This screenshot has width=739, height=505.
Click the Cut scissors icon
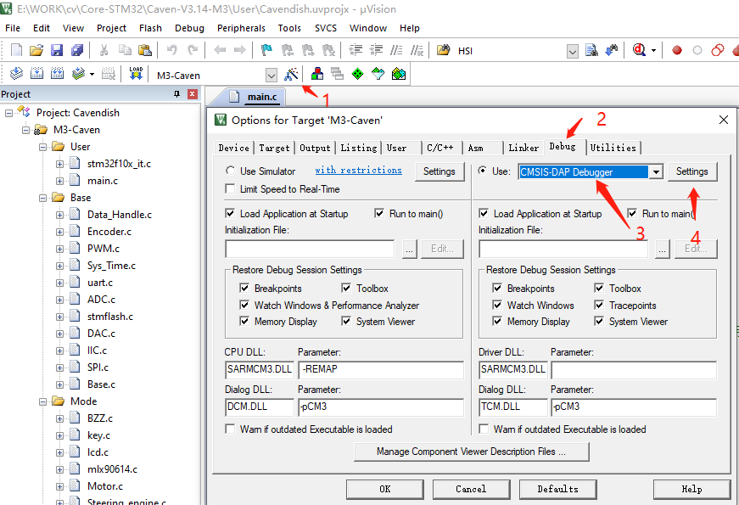coord(104,50)
